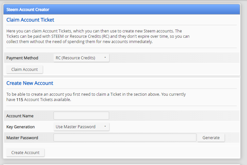Open the Payment Method dropdown
Image resolution: width=247 pixels, height=165 pixels.
click(81, 58)
